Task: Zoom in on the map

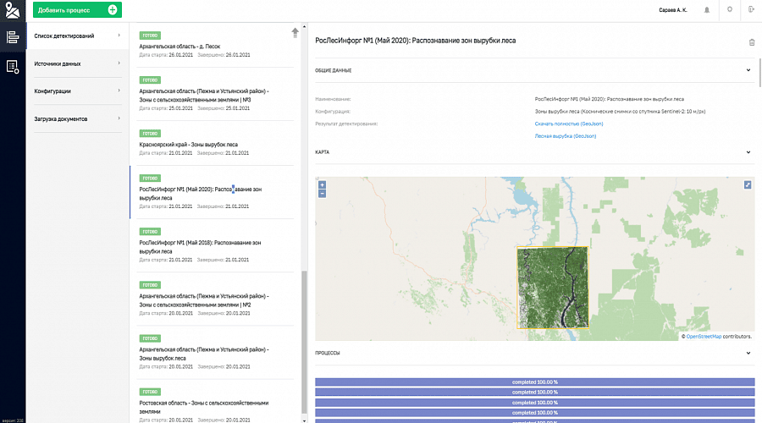Action: click(x=322, y=184)
